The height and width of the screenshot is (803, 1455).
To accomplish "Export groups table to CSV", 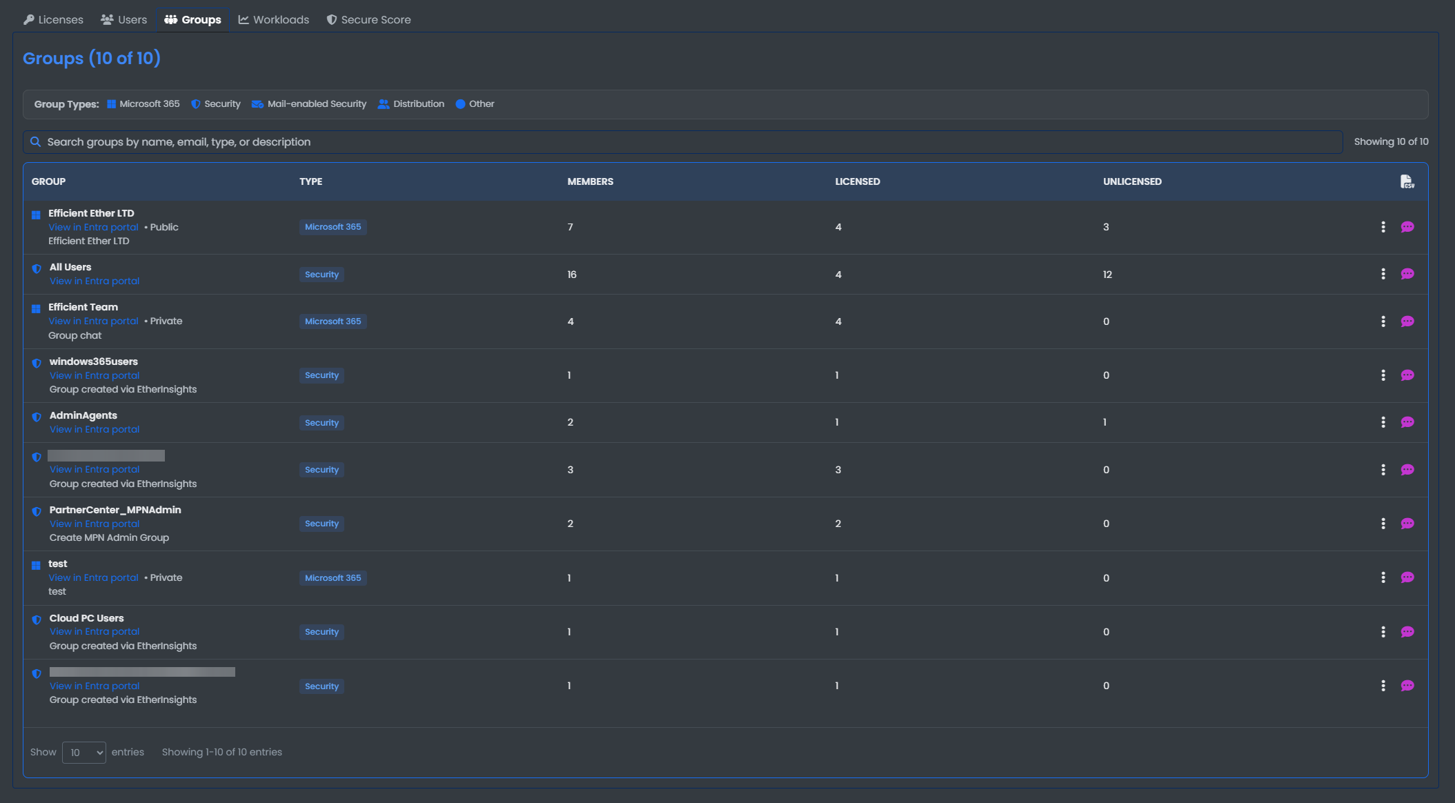I will click(x=1407, y=181).
